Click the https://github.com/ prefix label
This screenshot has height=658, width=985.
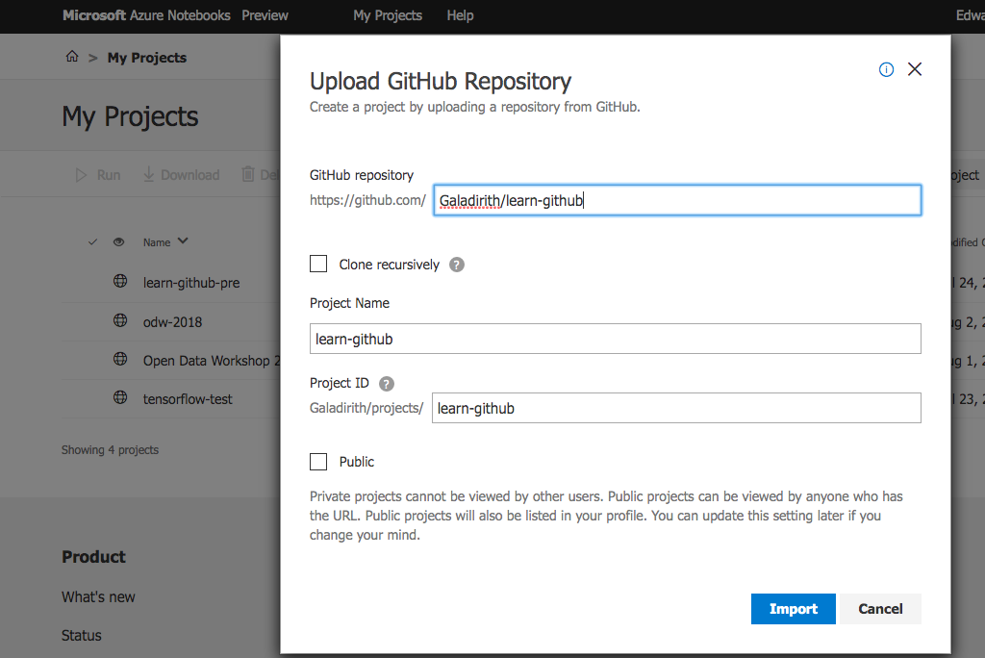coord(367,200)
